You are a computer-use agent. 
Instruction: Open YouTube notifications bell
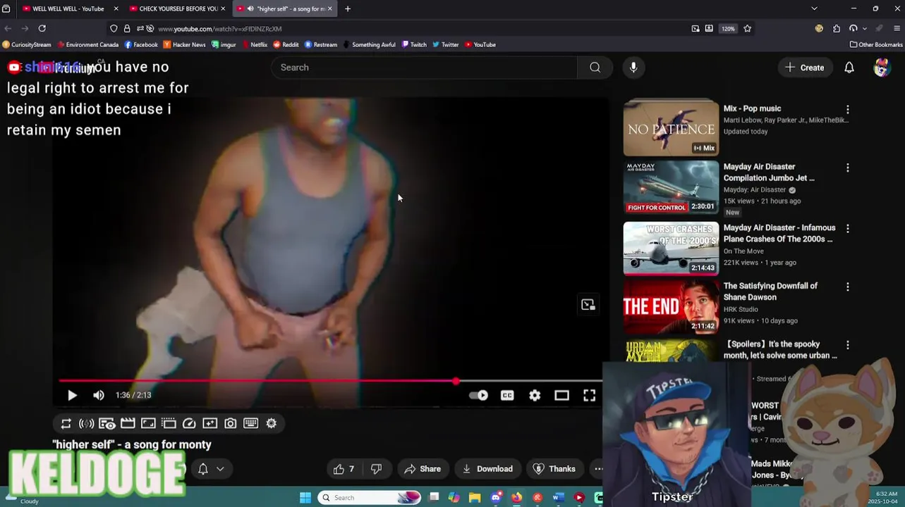(x=849, y=68)
